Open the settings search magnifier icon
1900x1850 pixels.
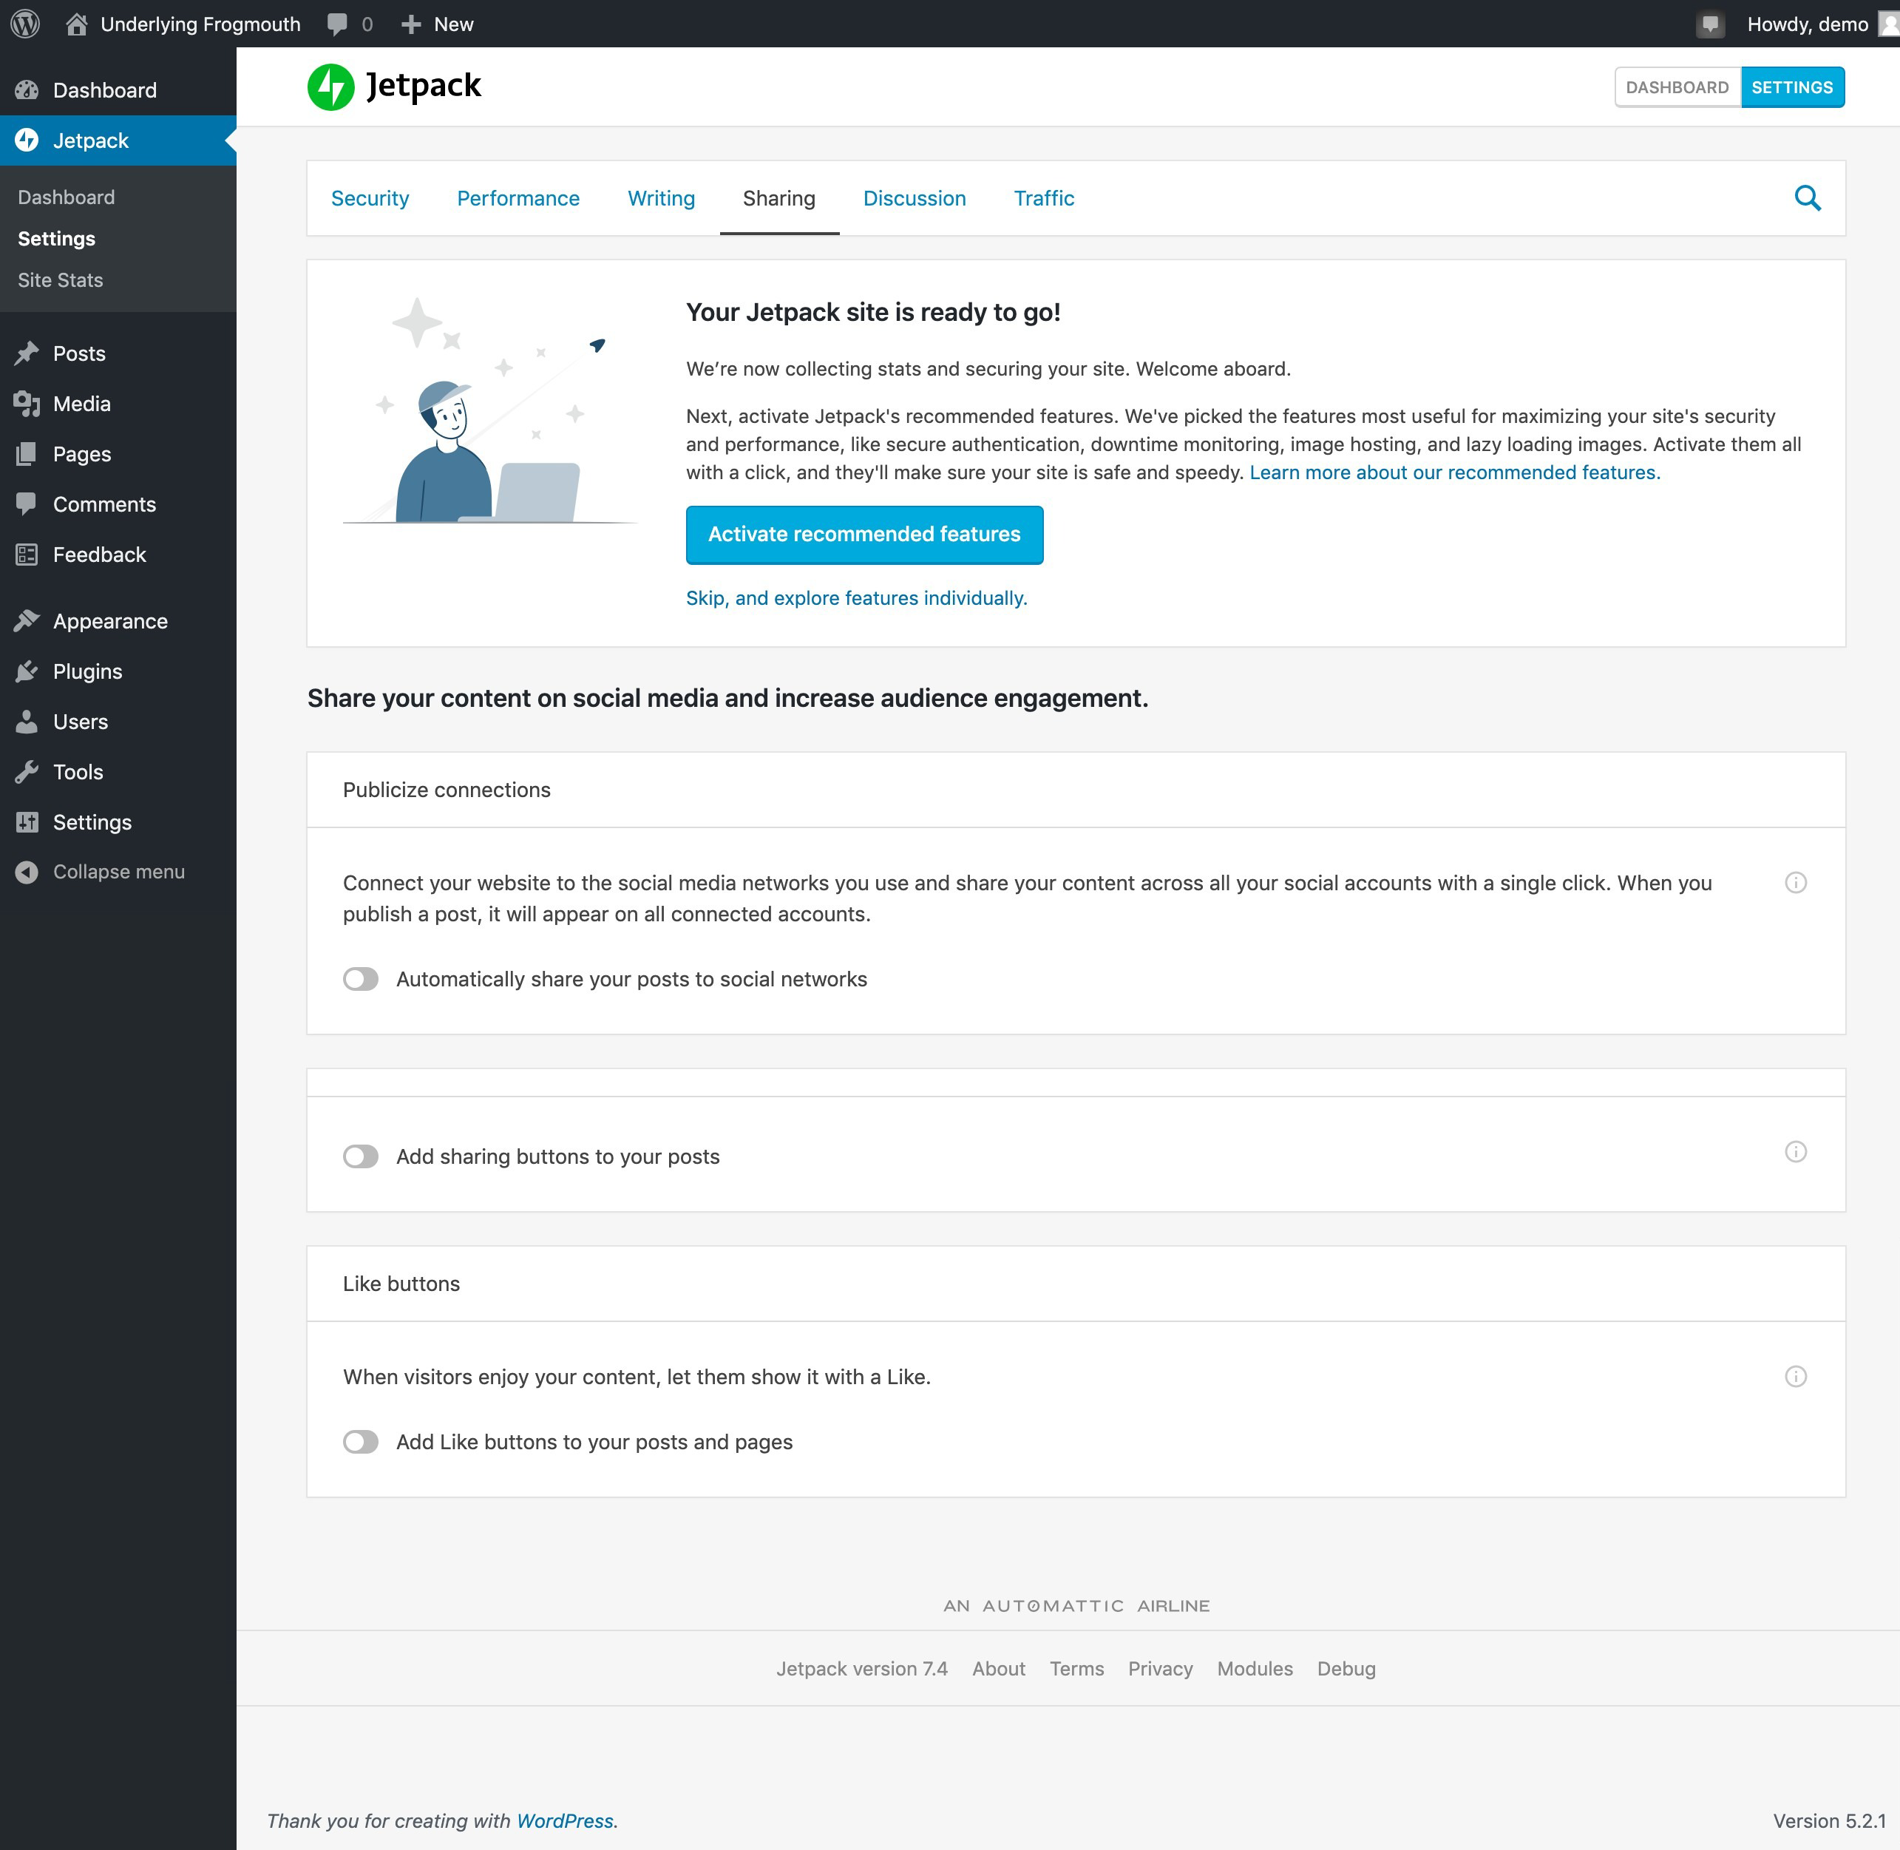tap(1808, 198)
